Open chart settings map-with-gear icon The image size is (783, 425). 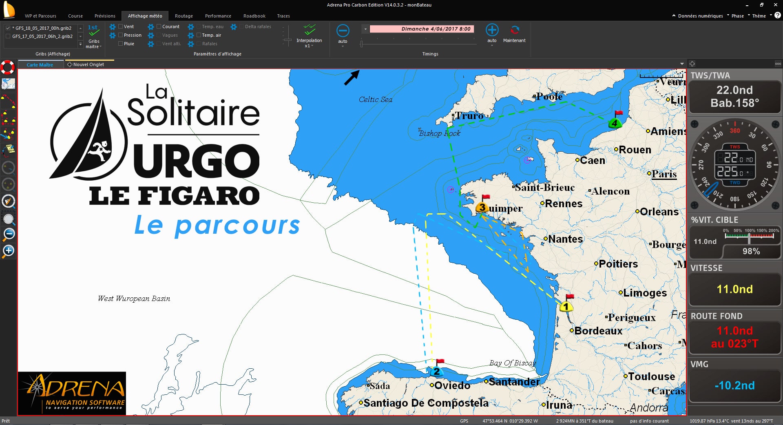click(8, 84)
